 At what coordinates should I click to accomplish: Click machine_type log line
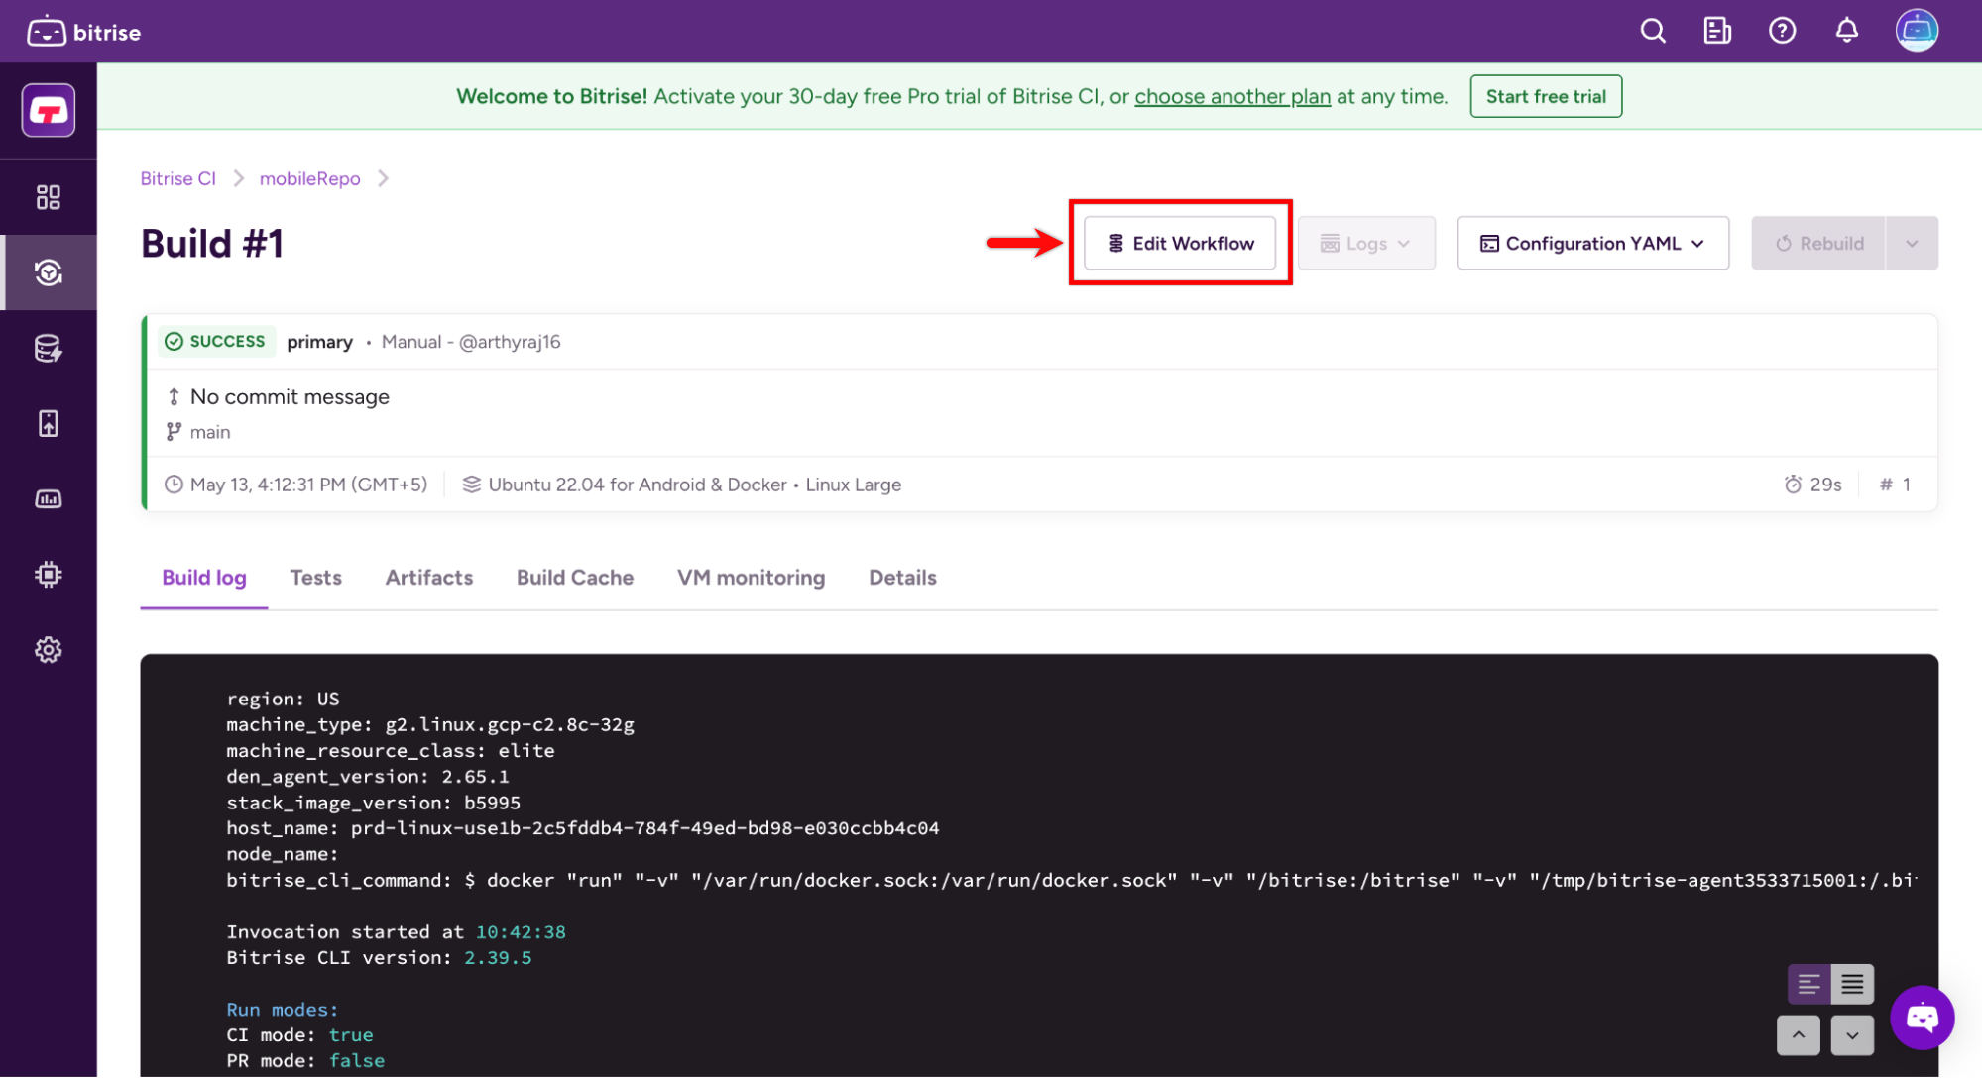point(430,725)
